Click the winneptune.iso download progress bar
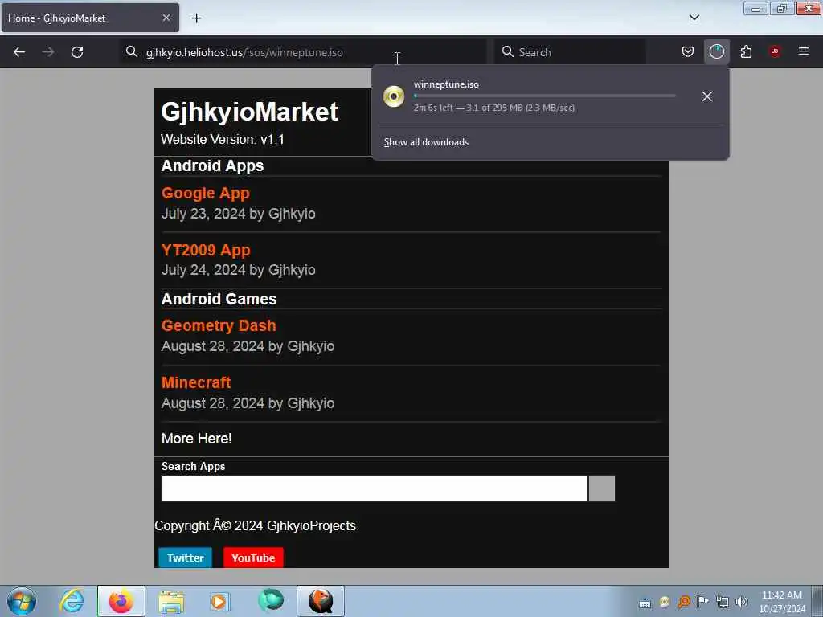 tap(544, 96)
